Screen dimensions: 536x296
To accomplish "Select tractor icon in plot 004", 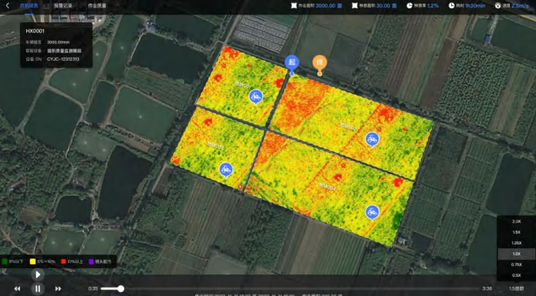I will pyautogui.click(x=372, y=213).
